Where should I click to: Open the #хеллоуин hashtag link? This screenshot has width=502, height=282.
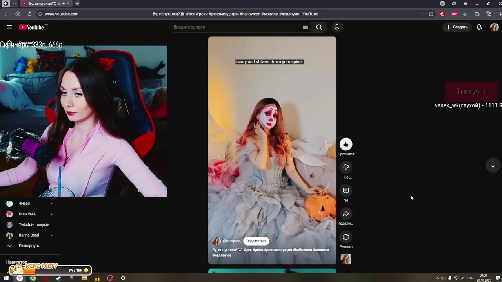pos(222,255)
